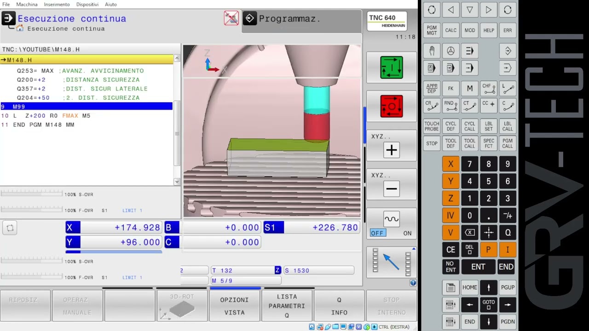Image resolution: width=589 pixels, height=331 pixels.
Task: Click the program list scroll up arrow
Action: 177,59
